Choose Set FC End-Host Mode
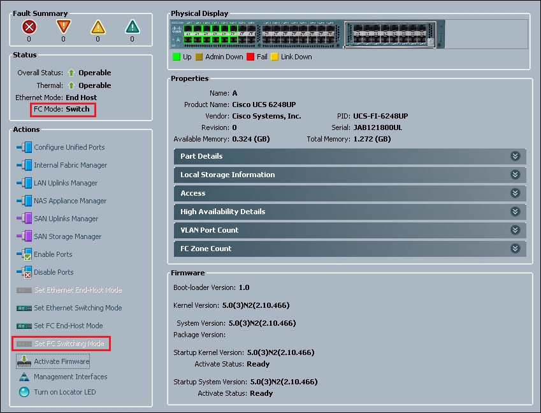The height and width of the screenshot is (413, 541). [68, 326]
